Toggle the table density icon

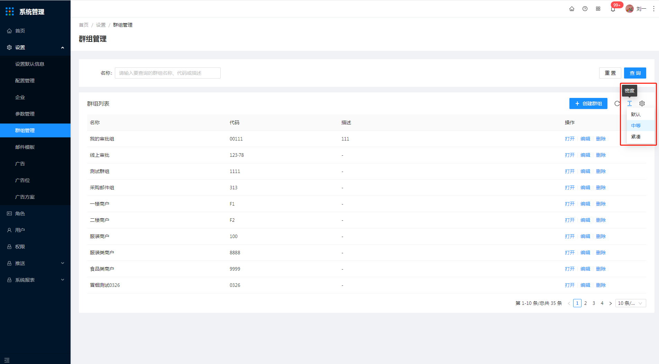[630, 103]
